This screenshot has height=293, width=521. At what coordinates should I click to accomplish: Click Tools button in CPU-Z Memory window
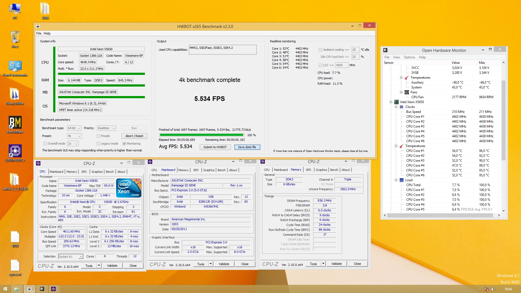pos(313,264)
